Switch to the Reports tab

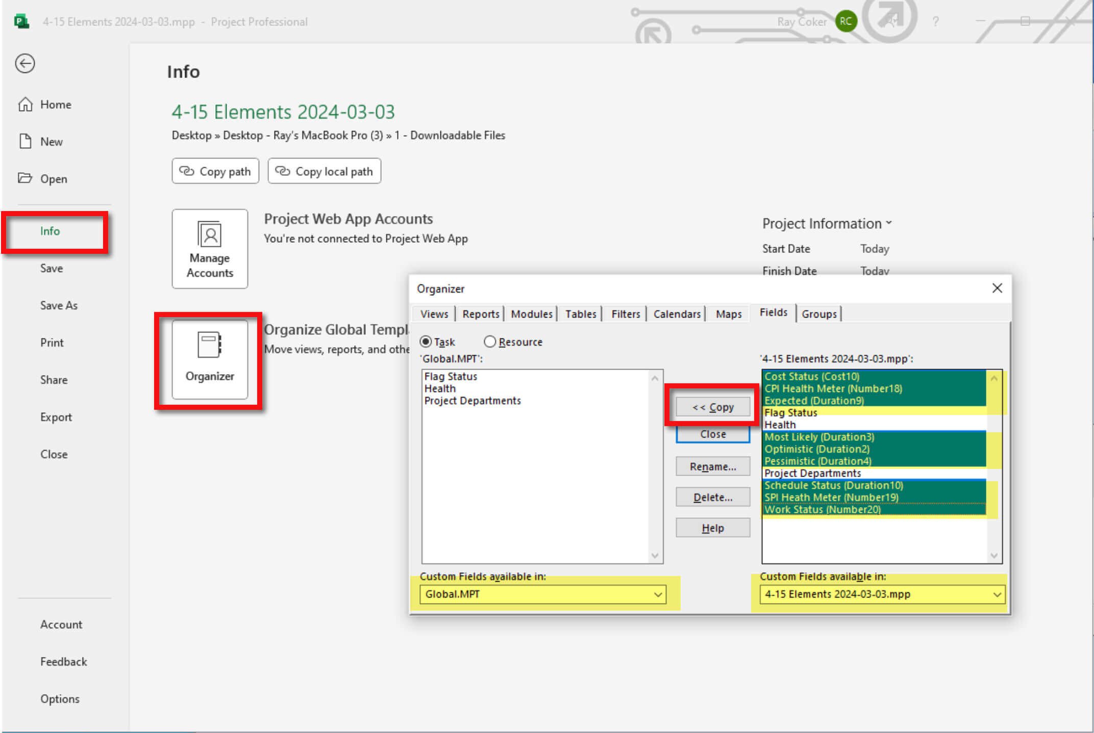pos(481,314)
